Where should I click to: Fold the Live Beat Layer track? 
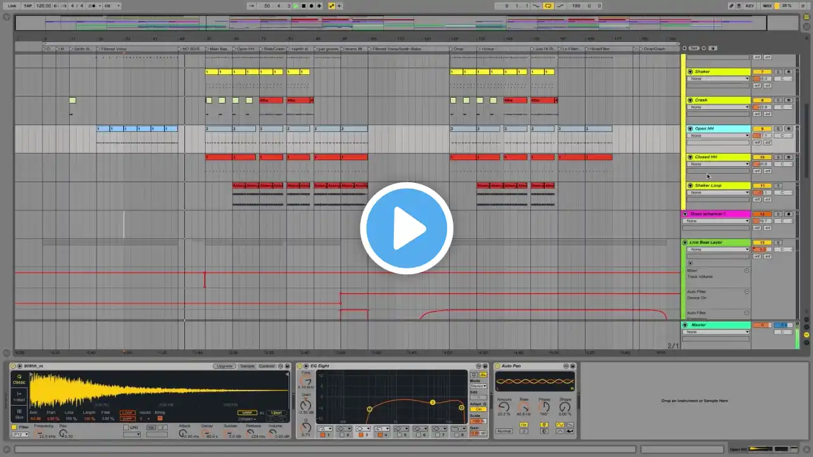[685, 242]
